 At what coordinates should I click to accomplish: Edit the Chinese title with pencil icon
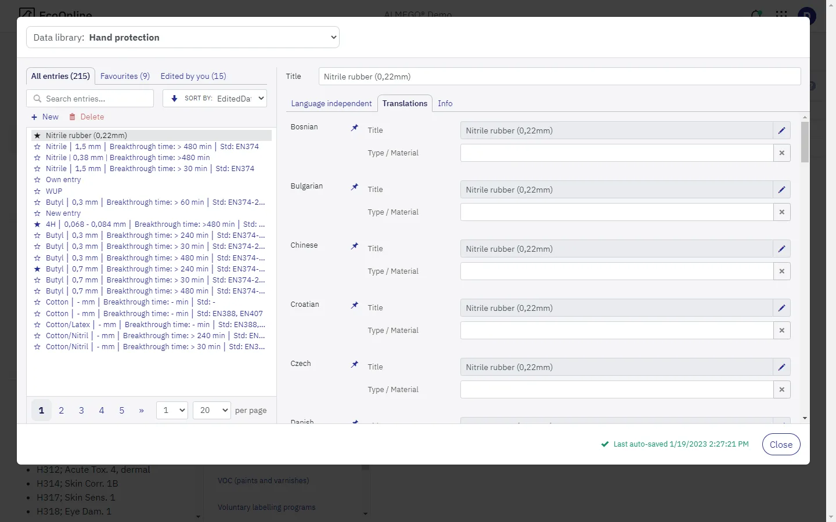(x=782, y=249)
